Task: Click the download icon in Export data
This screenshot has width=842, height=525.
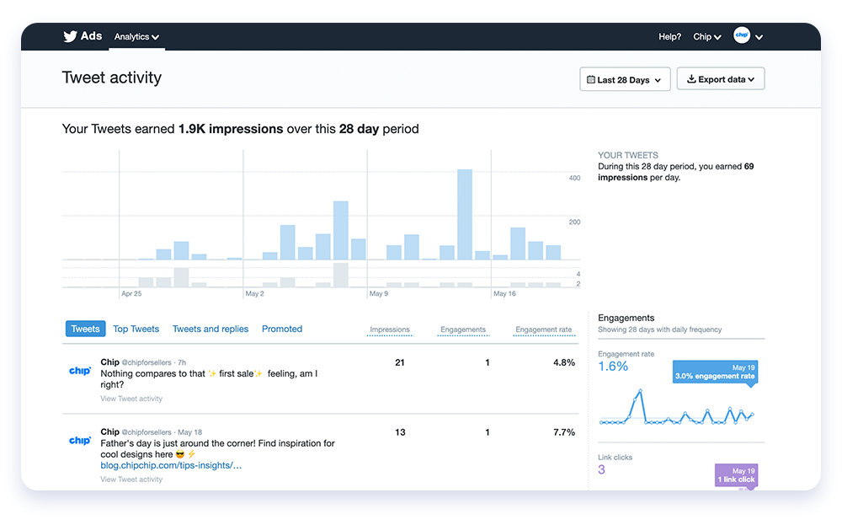Action: point(691,79)
